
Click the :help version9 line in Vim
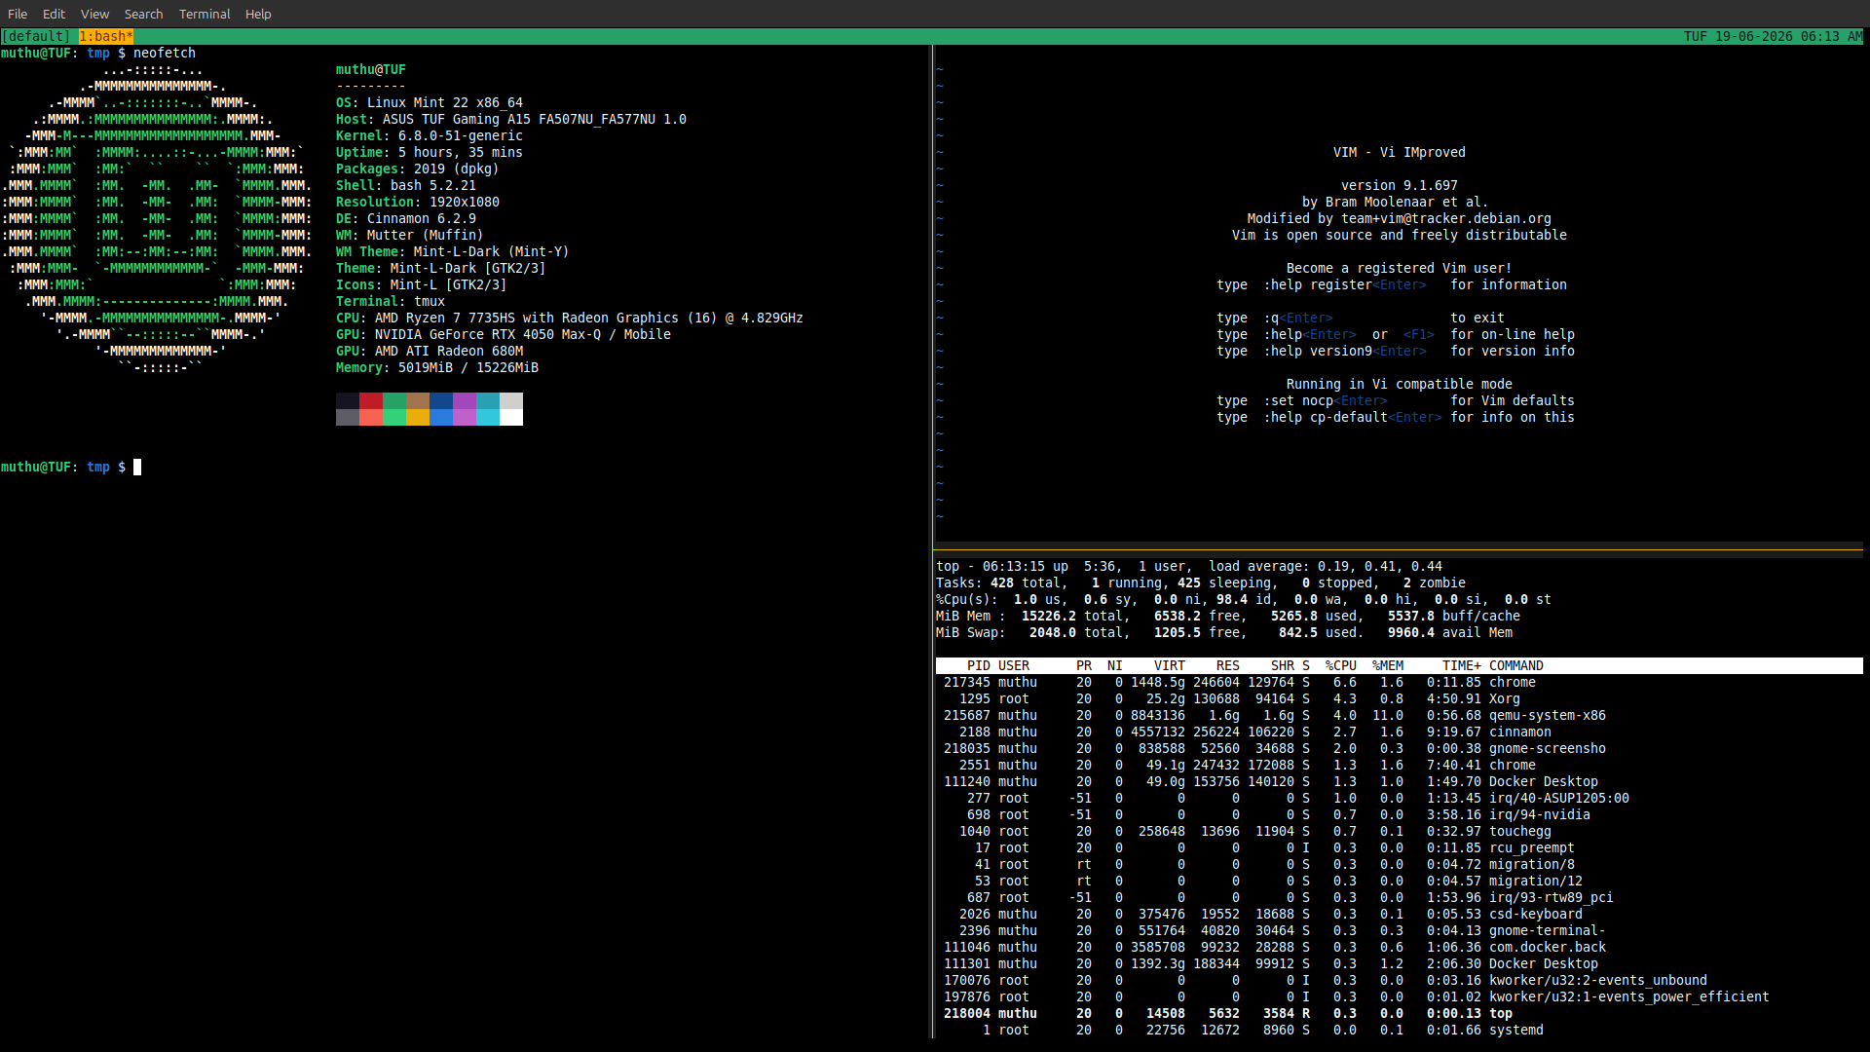tap(1396, 351)
